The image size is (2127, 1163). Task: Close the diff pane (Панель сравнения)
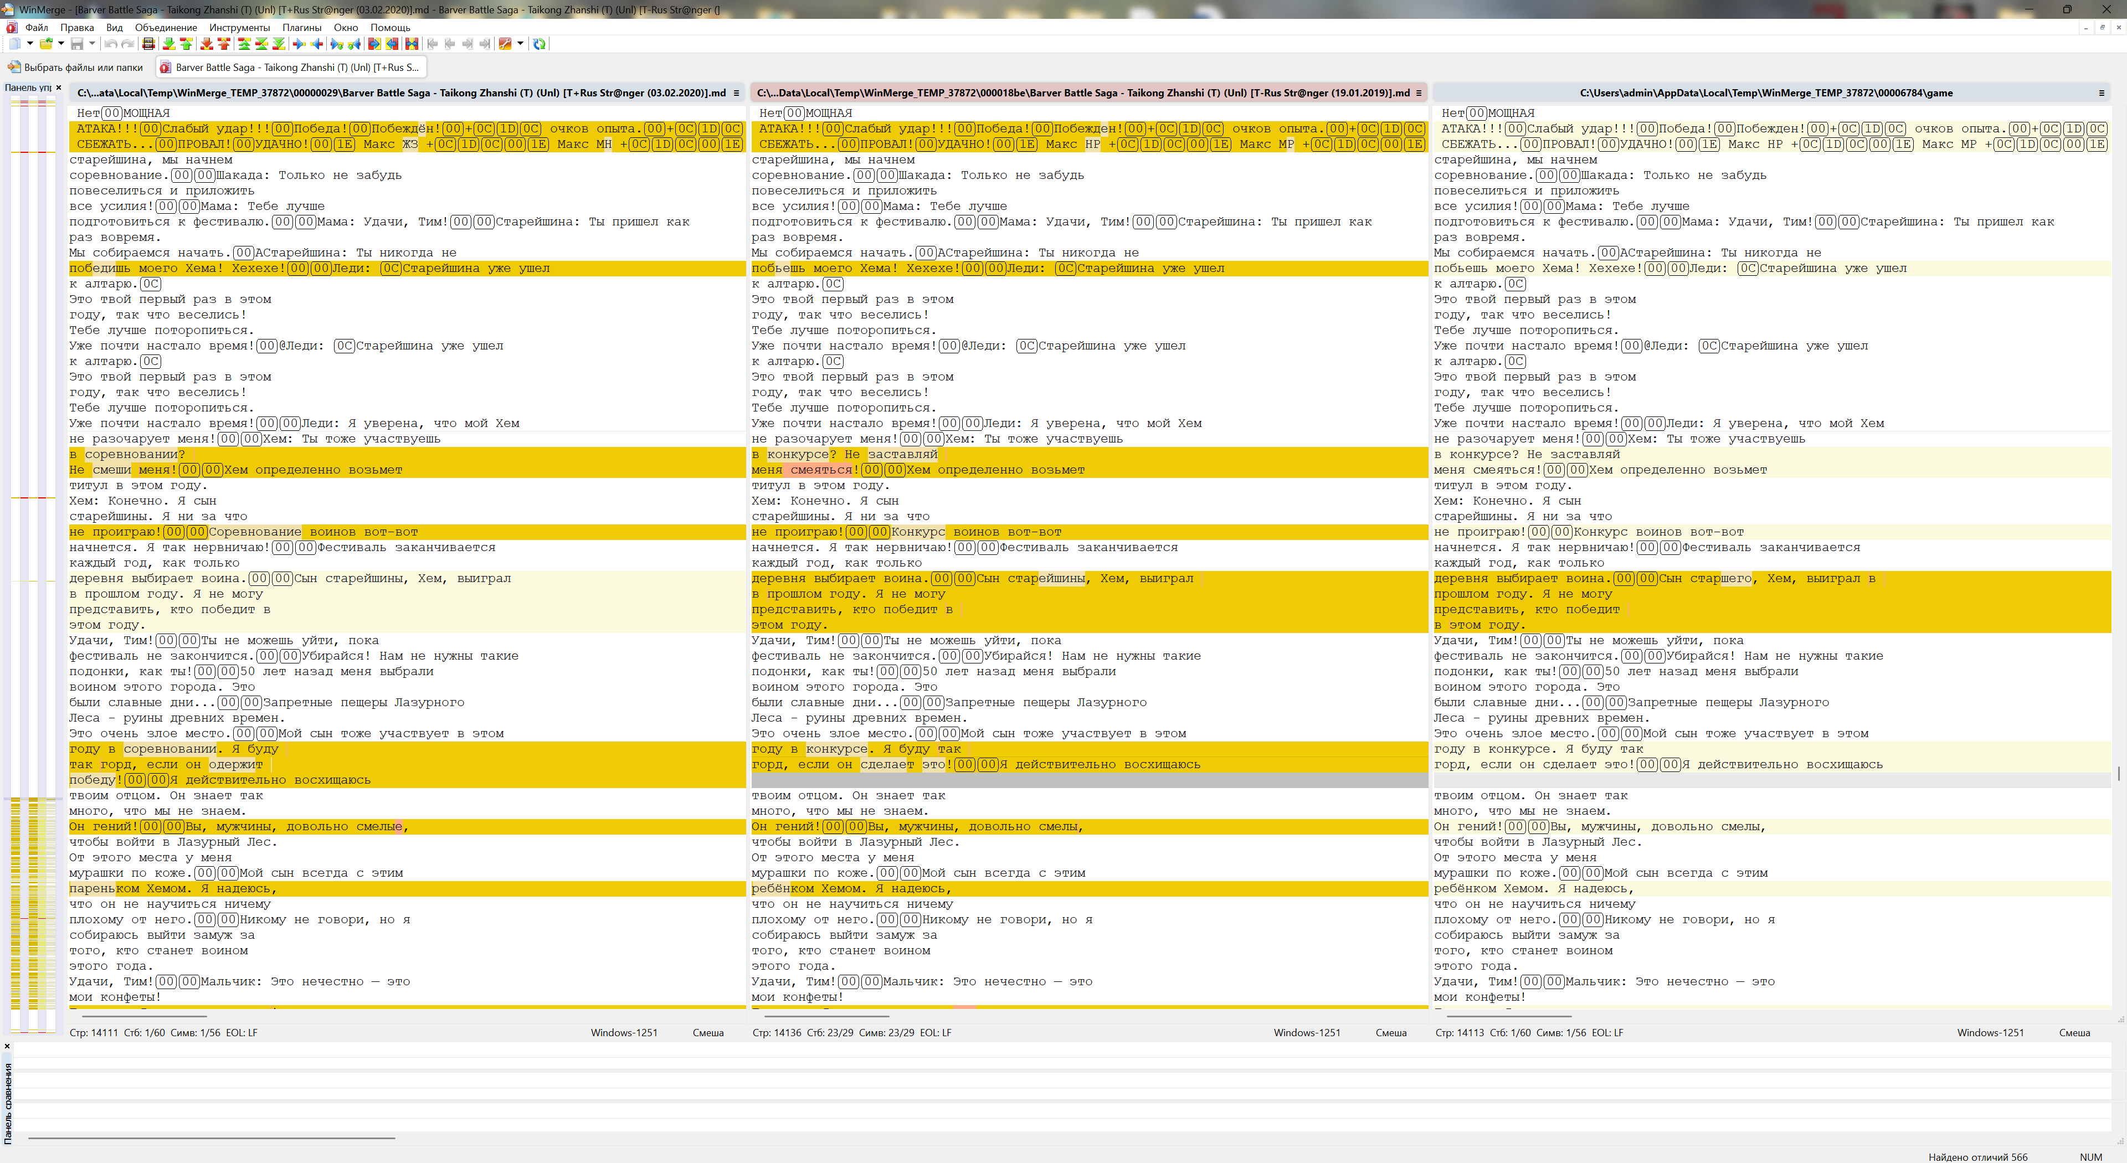coord(7,1047)
